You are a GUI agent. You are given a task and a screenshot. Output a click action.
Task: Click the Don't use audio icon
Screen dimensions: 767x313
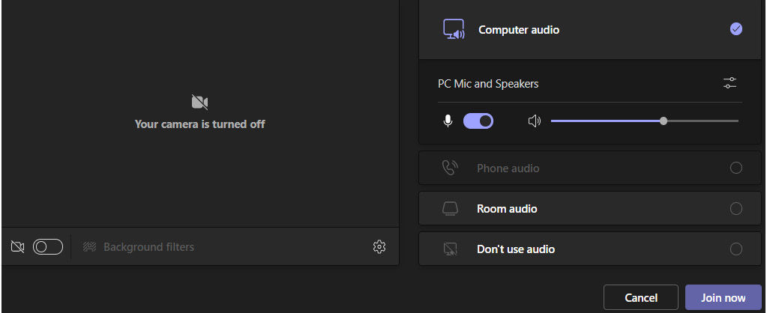tap(450, 249)
